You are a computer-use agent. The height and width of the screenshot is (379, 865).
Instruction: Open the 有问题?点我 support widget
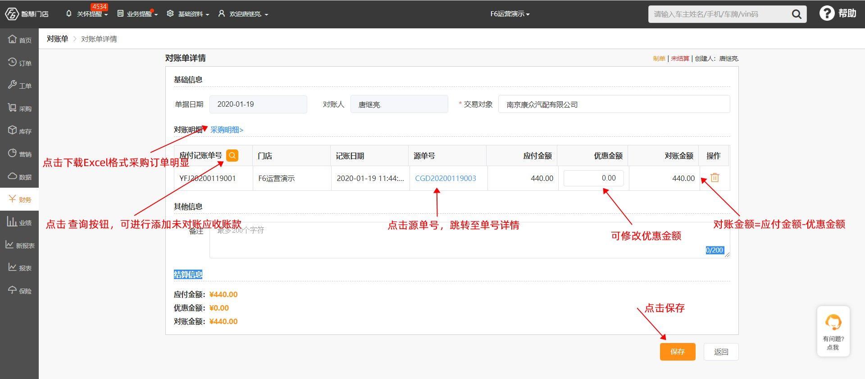[833, 331]
